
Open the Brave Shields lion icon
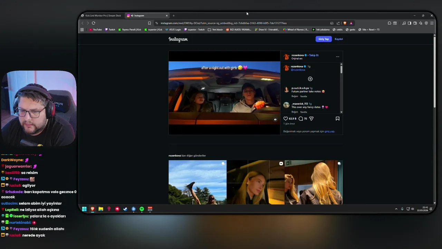point(345,23)
